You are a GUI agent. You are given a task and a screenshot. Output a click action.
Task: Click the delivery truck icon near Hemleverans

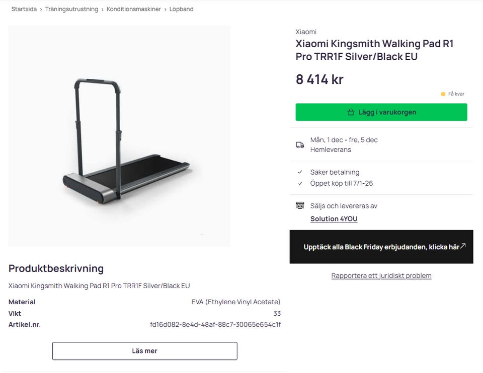[x=300, y=144]
